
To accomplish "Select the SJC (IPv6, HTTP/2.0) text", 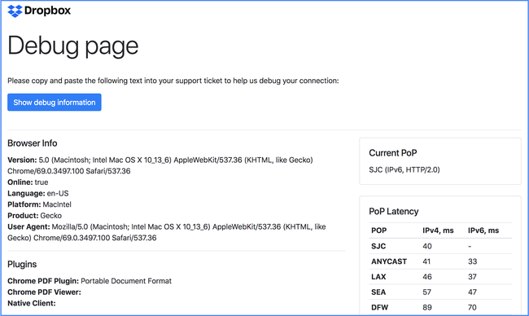I will coord(404,169).
